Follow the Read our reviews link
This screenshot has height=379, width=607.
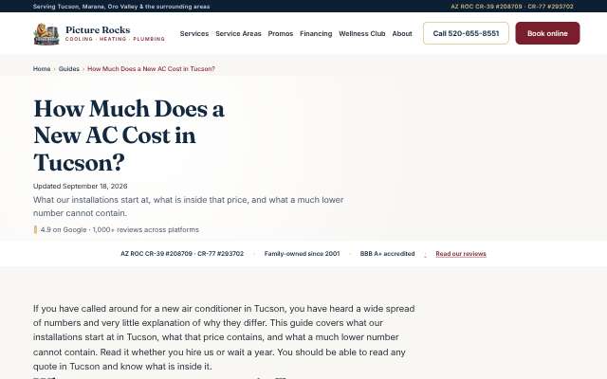[x=461, y=254]
